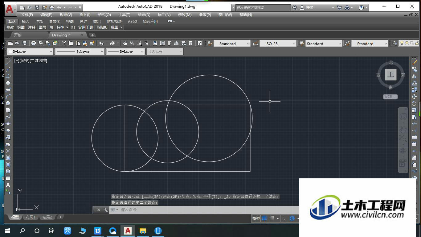Open the ByLayer lineweight dropdown

125,52
